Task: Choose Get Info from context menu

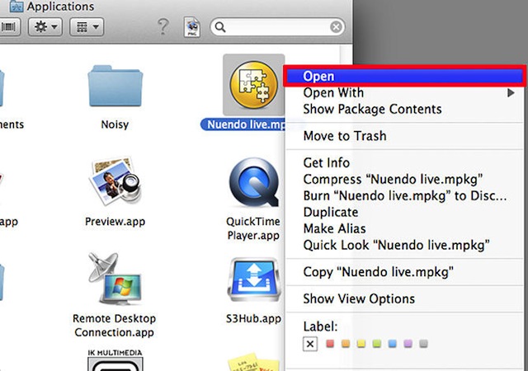Action: point(404,162)
